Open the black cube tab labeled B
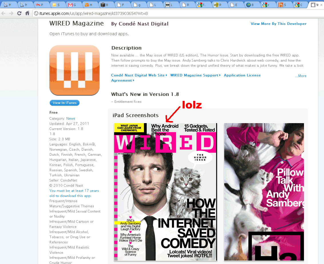Screen dimensions: 324x264 (x=105, y=5)
